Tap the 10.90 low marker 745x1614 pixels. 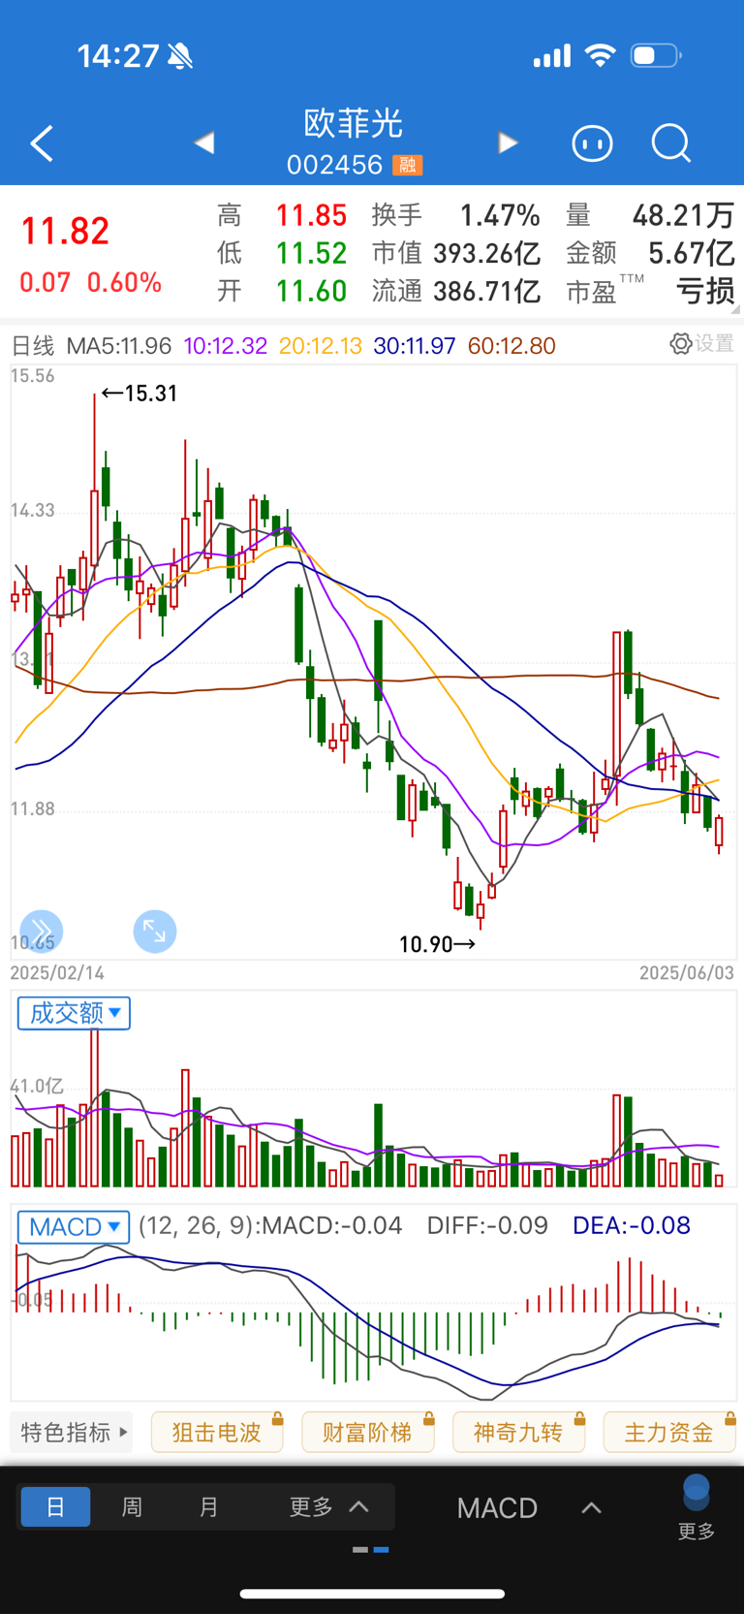point(437,944)
